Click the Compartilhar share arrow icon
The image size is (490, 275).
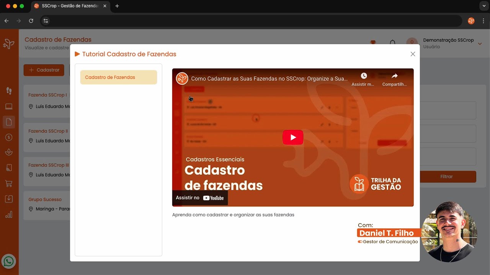(x=394, y=76)
